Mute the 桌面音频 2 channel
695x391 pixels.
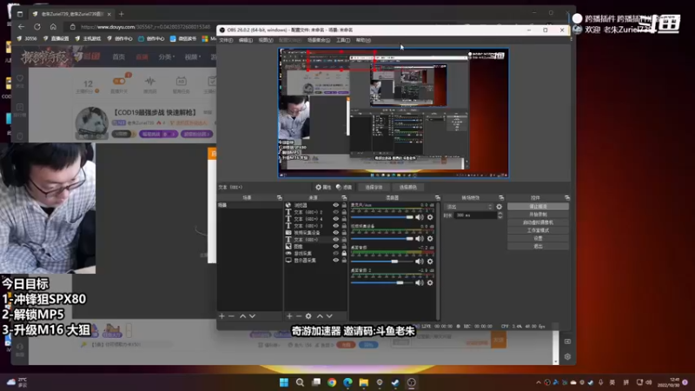point(419,282)
